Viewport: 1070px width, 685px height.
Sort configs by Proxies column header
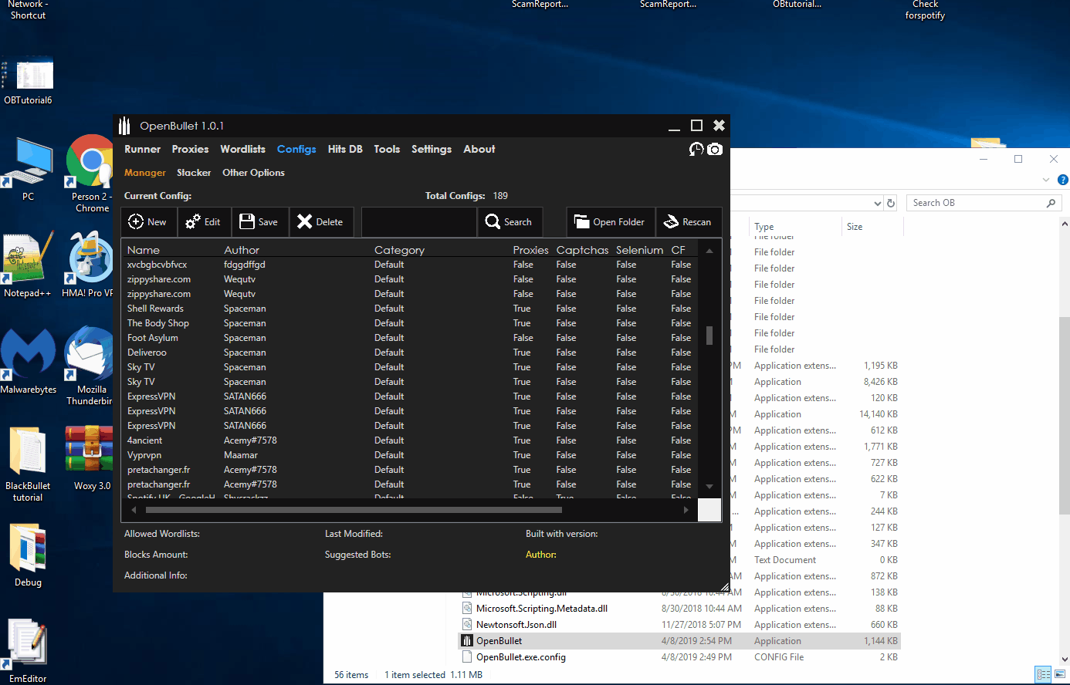530,250
